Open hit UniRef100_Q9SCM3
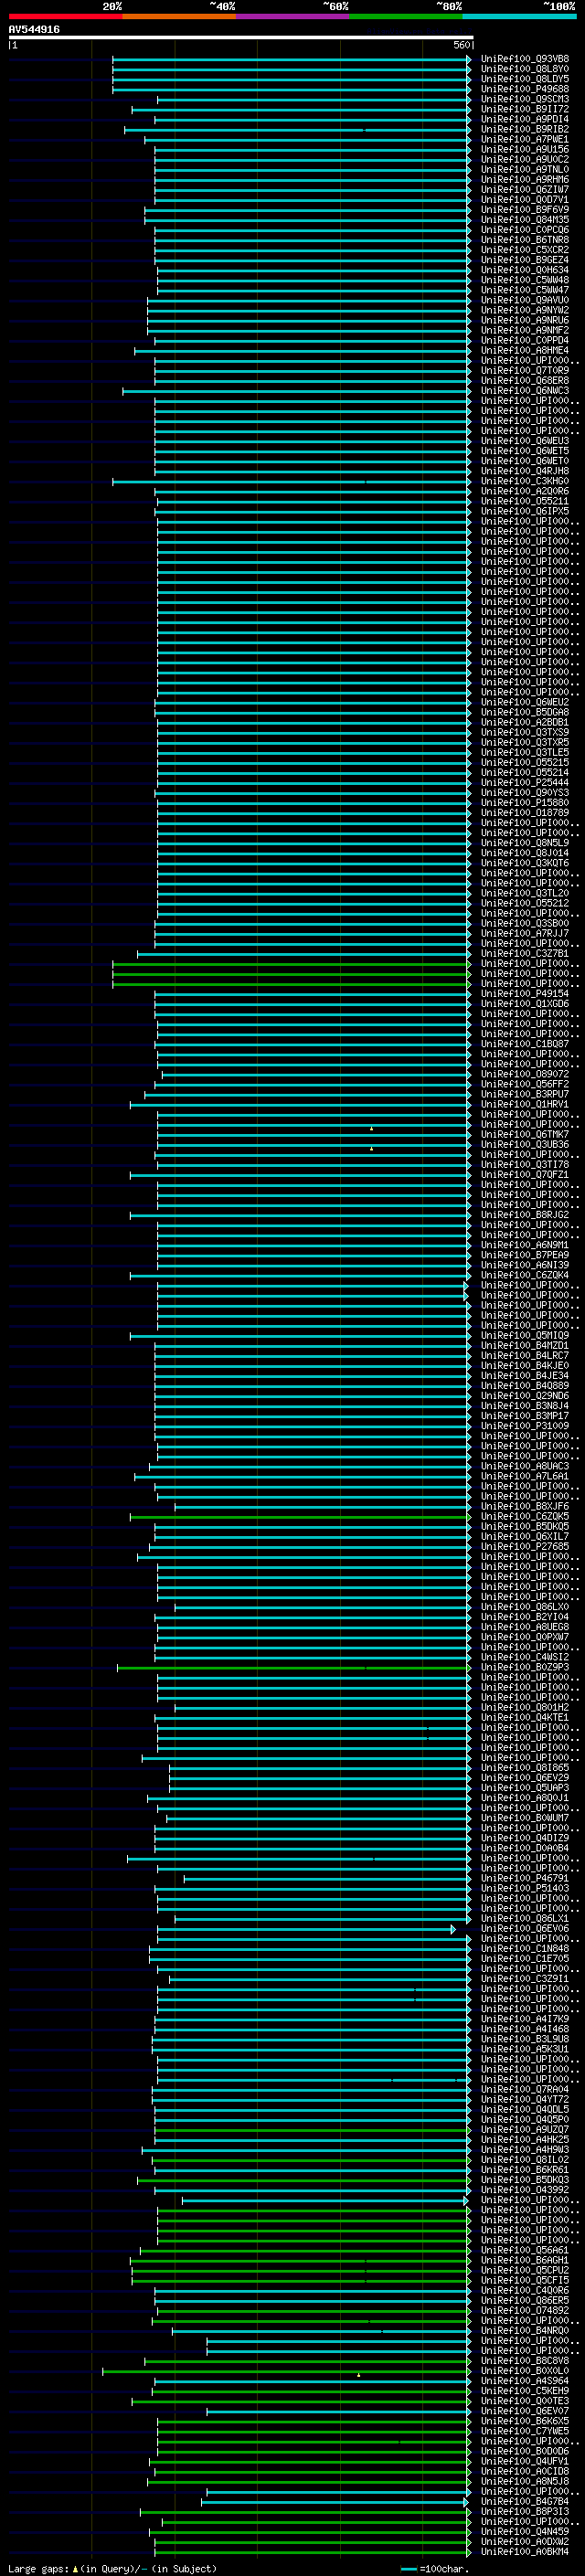 click(524, 99)
